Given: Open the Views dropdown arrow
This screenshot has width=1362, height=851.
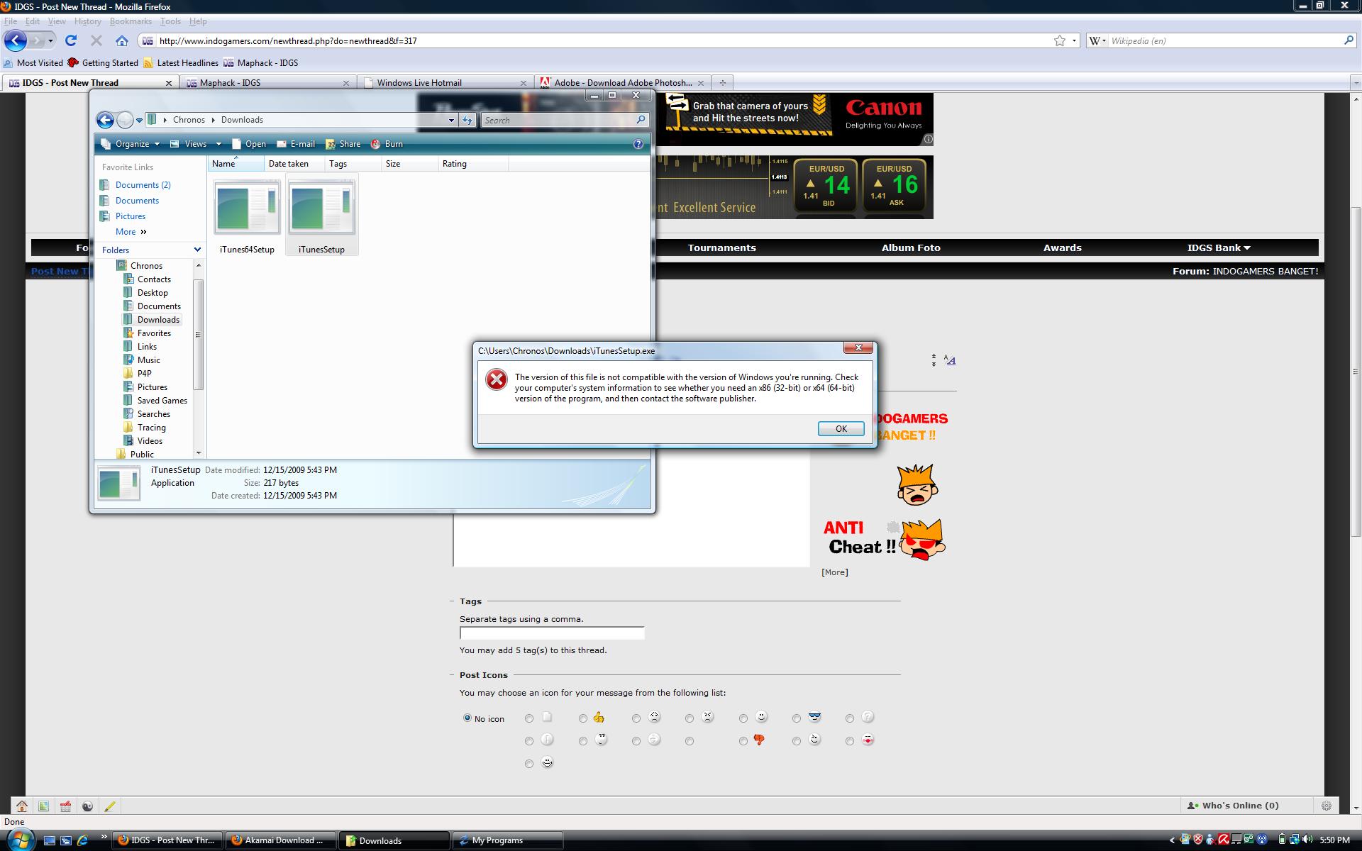Looking at the screenshot, I should click(x=218, y=144).
